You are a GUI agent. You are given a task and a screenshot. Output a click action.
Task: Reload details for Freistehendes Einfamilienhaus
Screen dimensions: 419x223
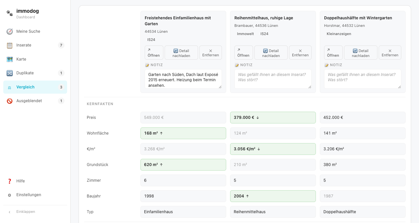pos(181,52)
